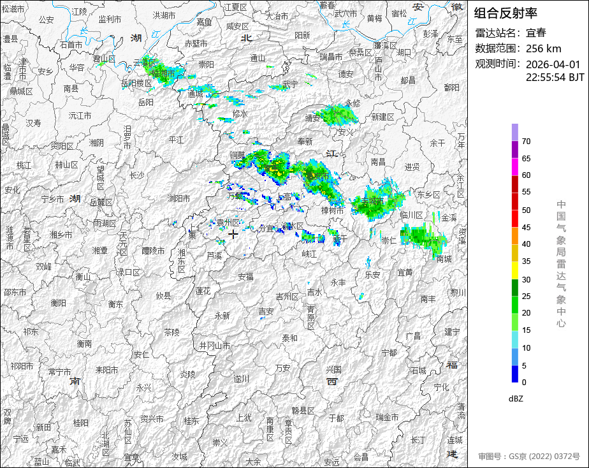Click the 耒阳市 map label
The width and height of the screenshot is (589, 468).
coord(106,370)
